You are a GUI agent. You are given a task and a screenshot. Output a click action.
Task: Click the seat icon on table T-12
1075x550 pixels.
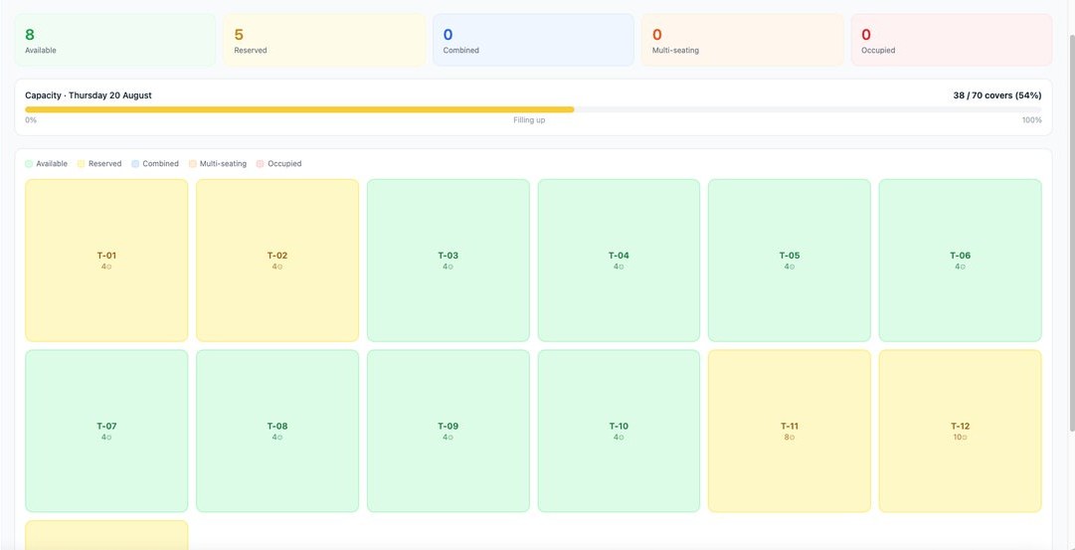point(965,438)
